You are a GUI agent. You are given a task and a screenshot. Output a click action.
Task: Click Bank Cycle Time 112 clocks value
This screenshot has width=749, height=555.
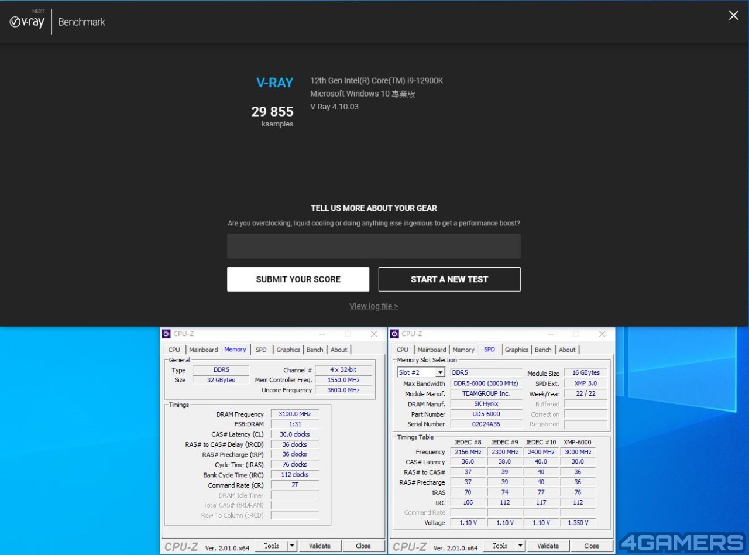[x=295, y=475]
